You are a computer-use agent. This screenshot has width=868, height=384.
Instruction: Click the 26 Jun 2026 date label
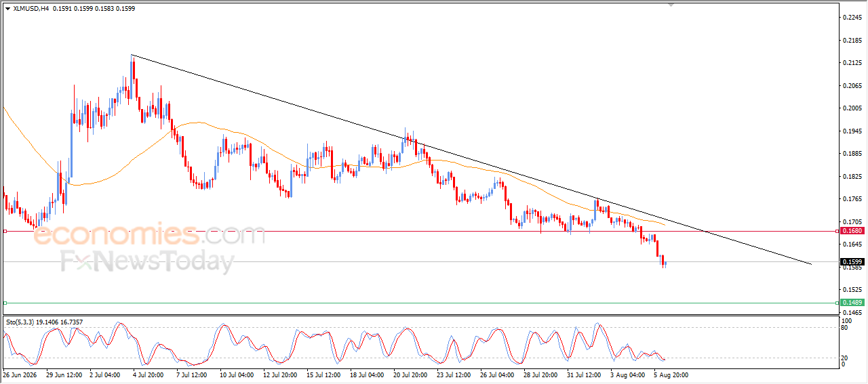tap(18, 374)
